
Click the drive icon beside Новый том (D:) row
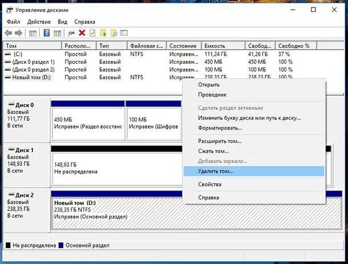click(x=8, y=77)
